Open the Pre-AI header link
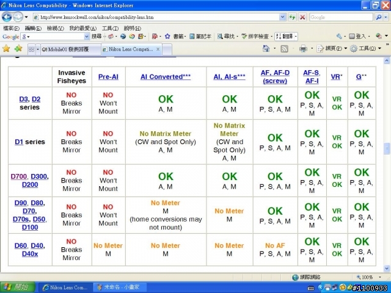This screenshot has height=293, width=391. click(108, 77)
